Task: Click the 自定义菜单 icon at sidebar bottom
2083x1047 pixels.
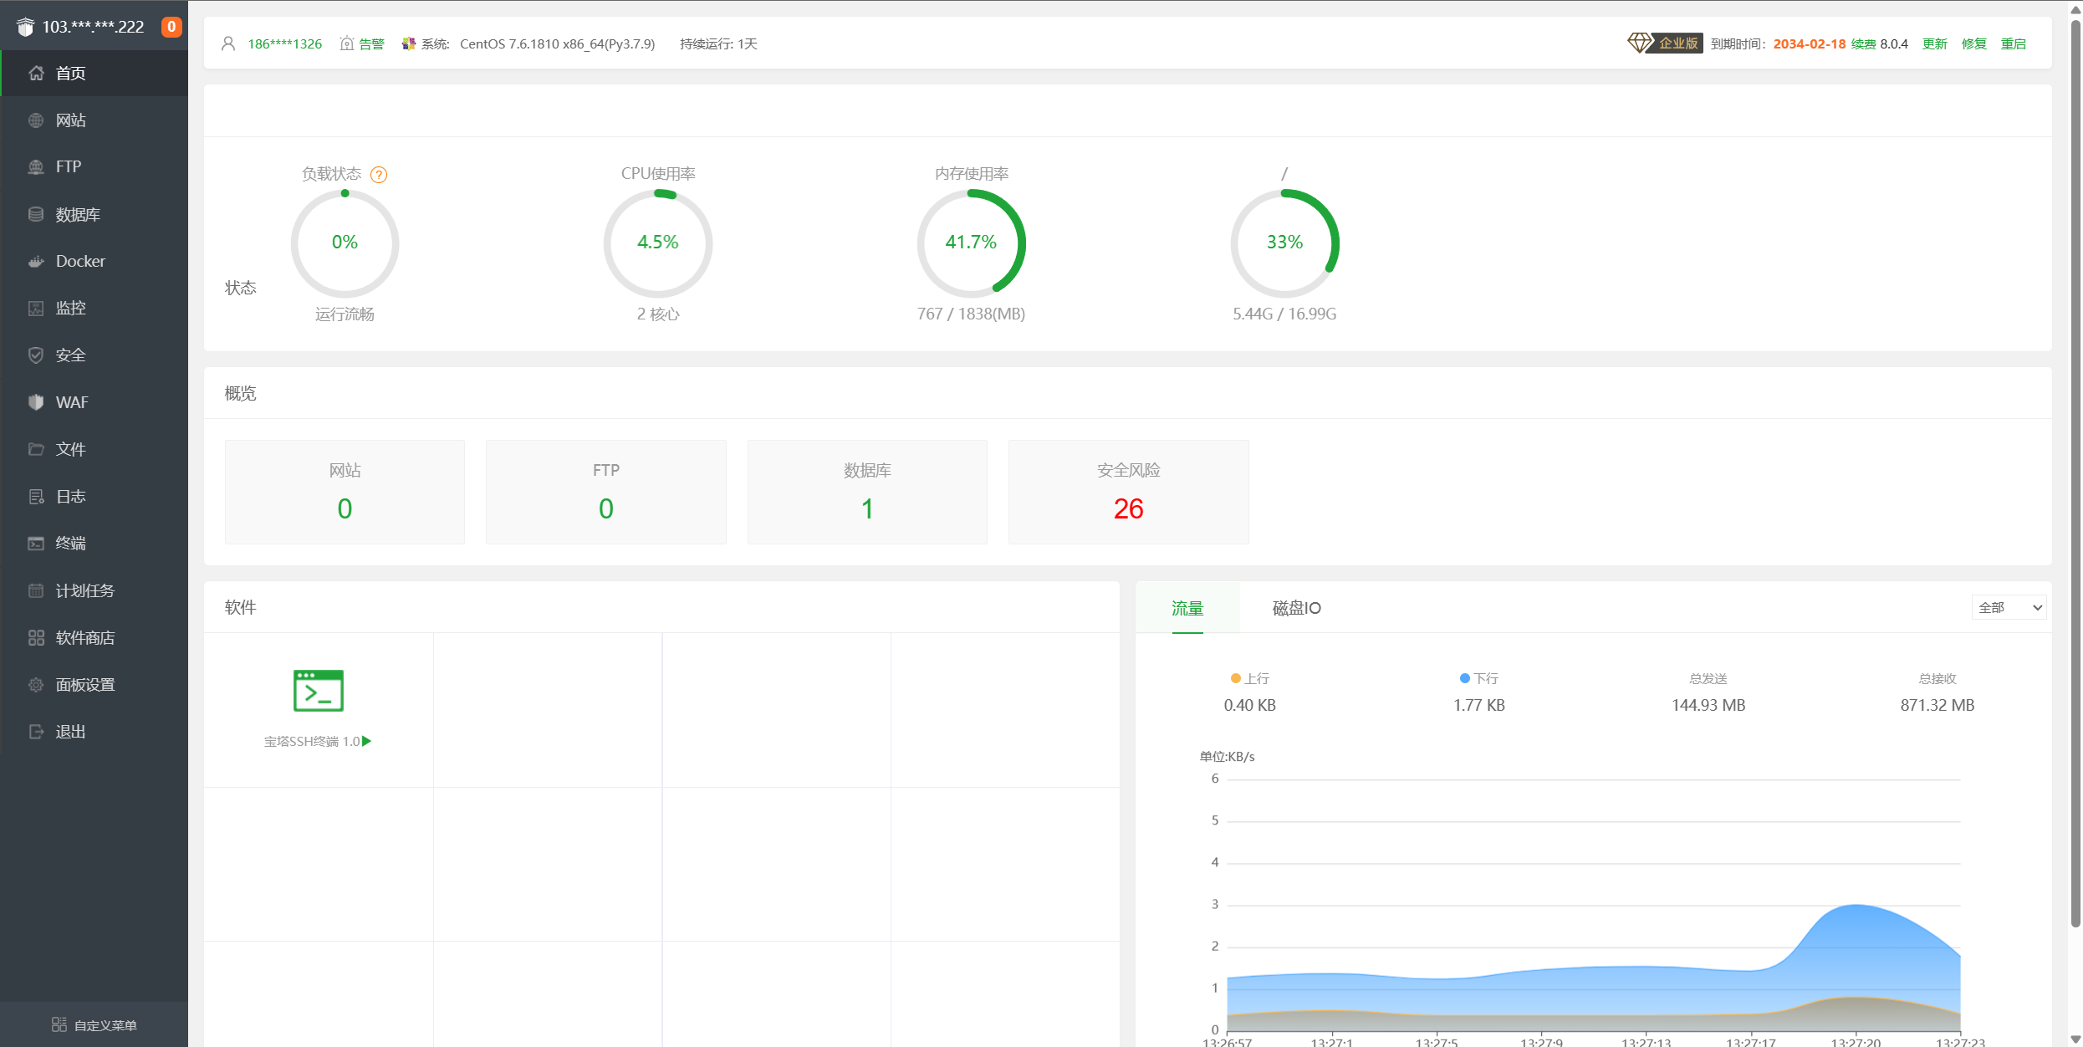Action: point(59,1025)
